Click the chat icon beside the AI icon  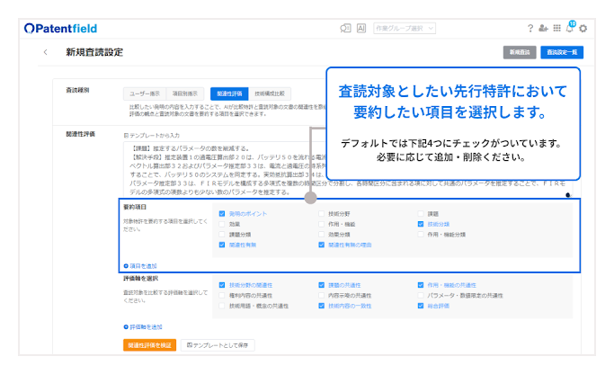(345, 29)
